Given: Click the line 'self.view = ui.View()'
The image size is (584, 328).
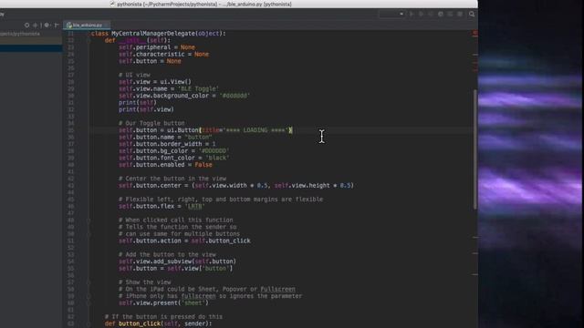Looking at the screenshot, I should 155,82.
